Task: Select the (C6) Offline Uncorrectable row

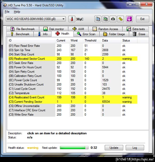Action: pos(73,106)
